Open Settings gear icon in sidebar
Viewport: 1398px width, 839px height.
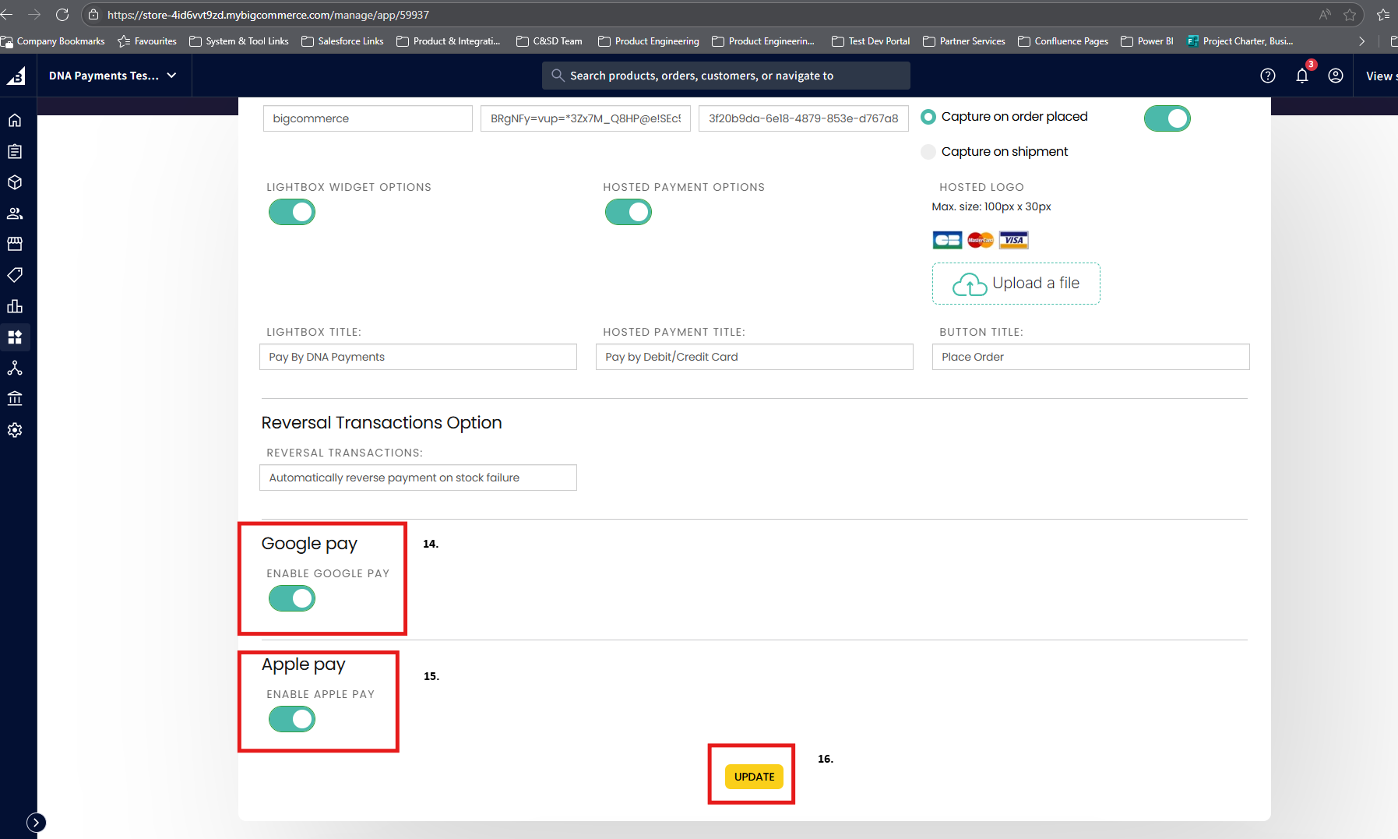click(15, 430)
